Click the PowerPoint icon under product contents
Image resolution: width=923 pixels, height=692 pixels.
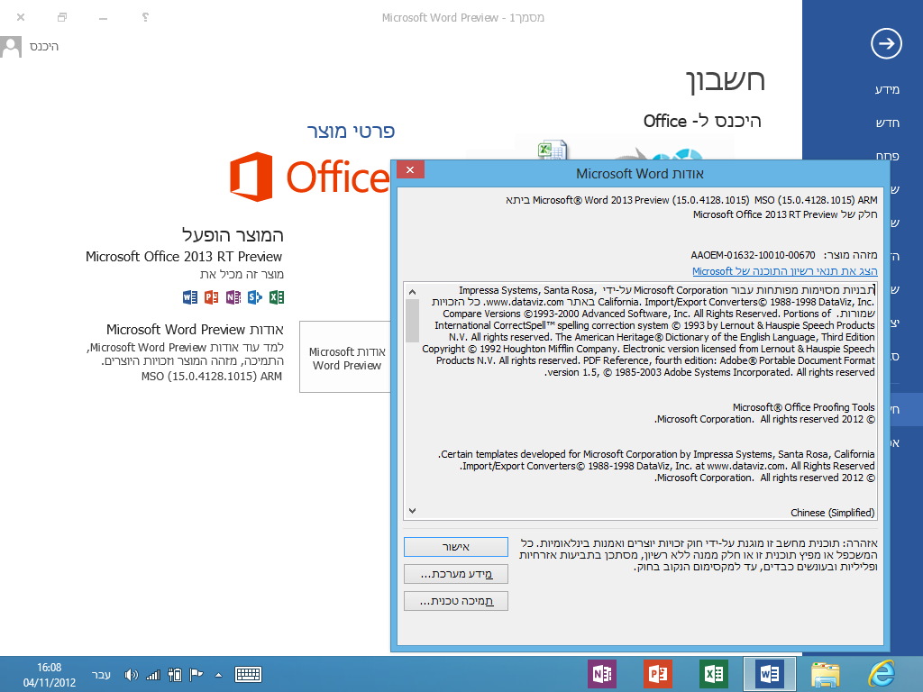211,297
